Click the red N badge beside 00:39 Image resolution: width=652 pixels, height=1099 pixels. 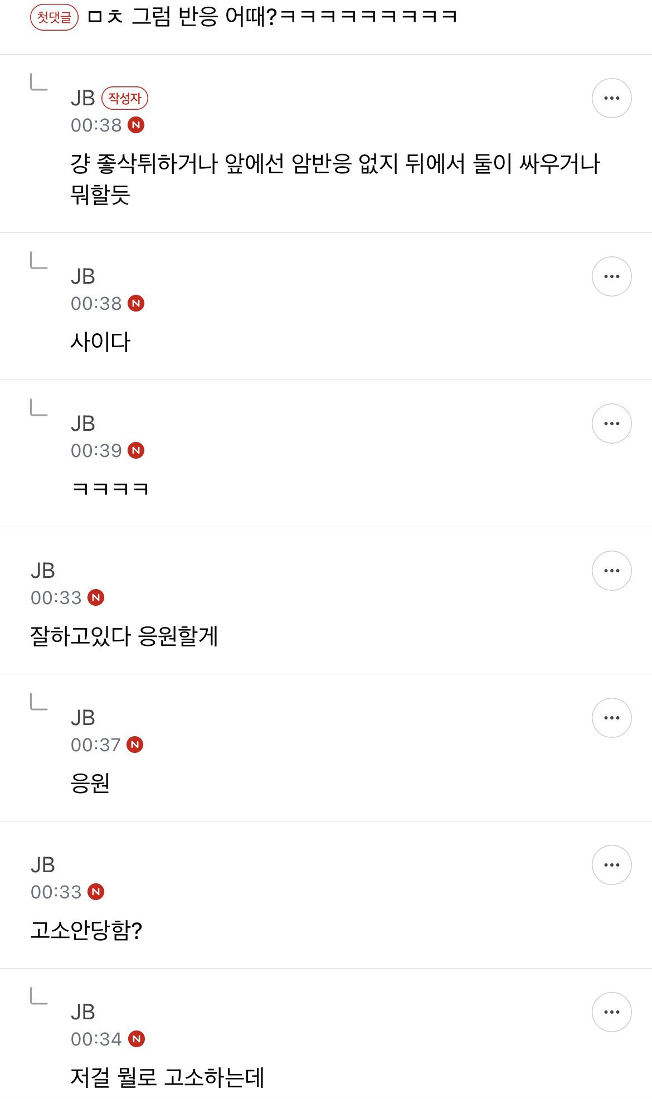click(x=136, y=450)
